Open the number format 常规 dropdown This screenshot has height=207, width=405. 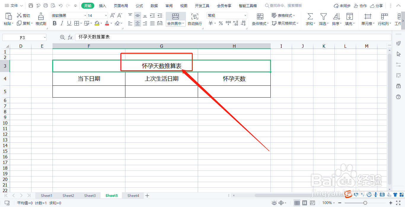pyautogui.click(x=245, y=15)
